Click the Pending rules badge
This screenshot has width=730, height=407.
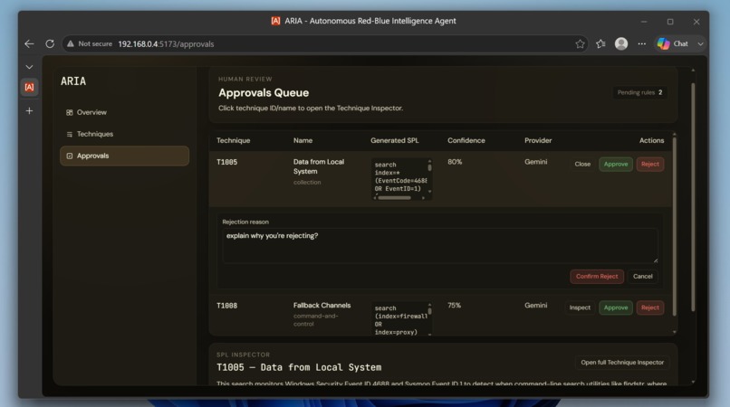(639, 92)
